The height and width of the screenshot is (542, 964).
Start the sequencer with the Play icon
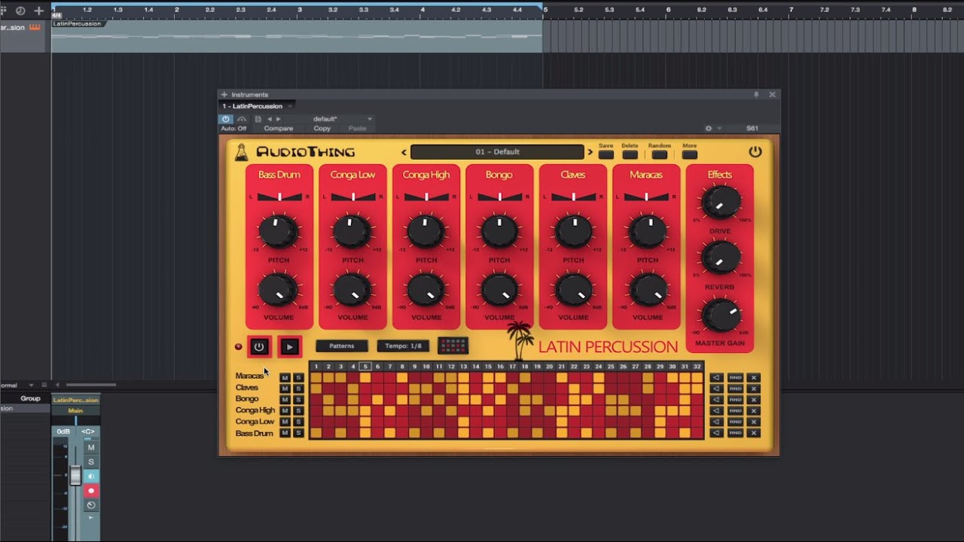(x=289, y=347)
